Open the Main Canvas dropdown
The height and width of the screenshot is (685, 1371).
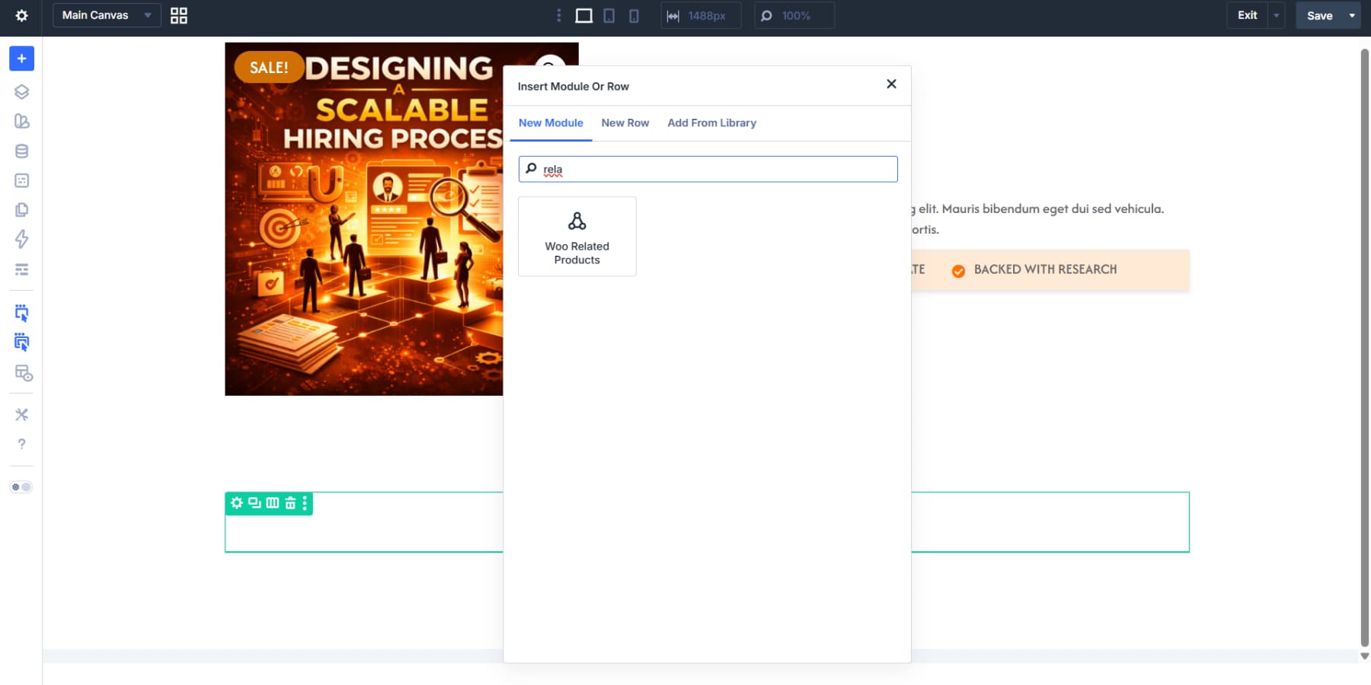(106, 15)
